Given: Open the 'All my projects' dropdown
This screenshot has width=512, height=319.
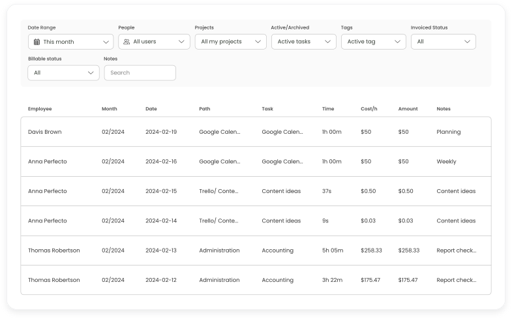Looking at the screenshot, I should point(230,42).
